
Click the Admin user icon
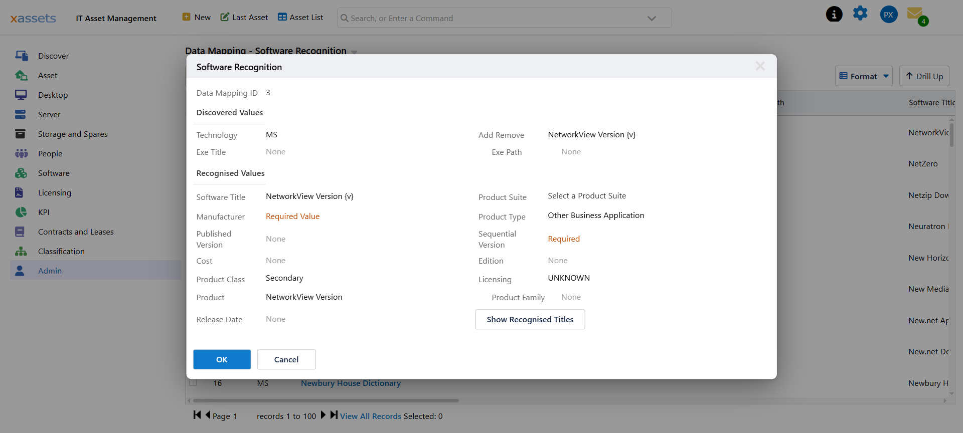[x=20, y=271]
